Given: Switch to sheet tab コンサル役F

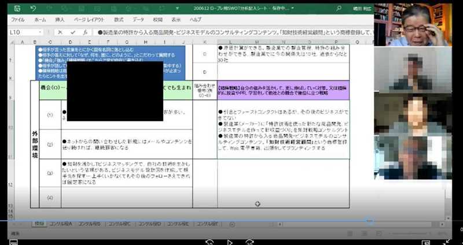Looking at the screenshot, I should click(x=207, y=224).
